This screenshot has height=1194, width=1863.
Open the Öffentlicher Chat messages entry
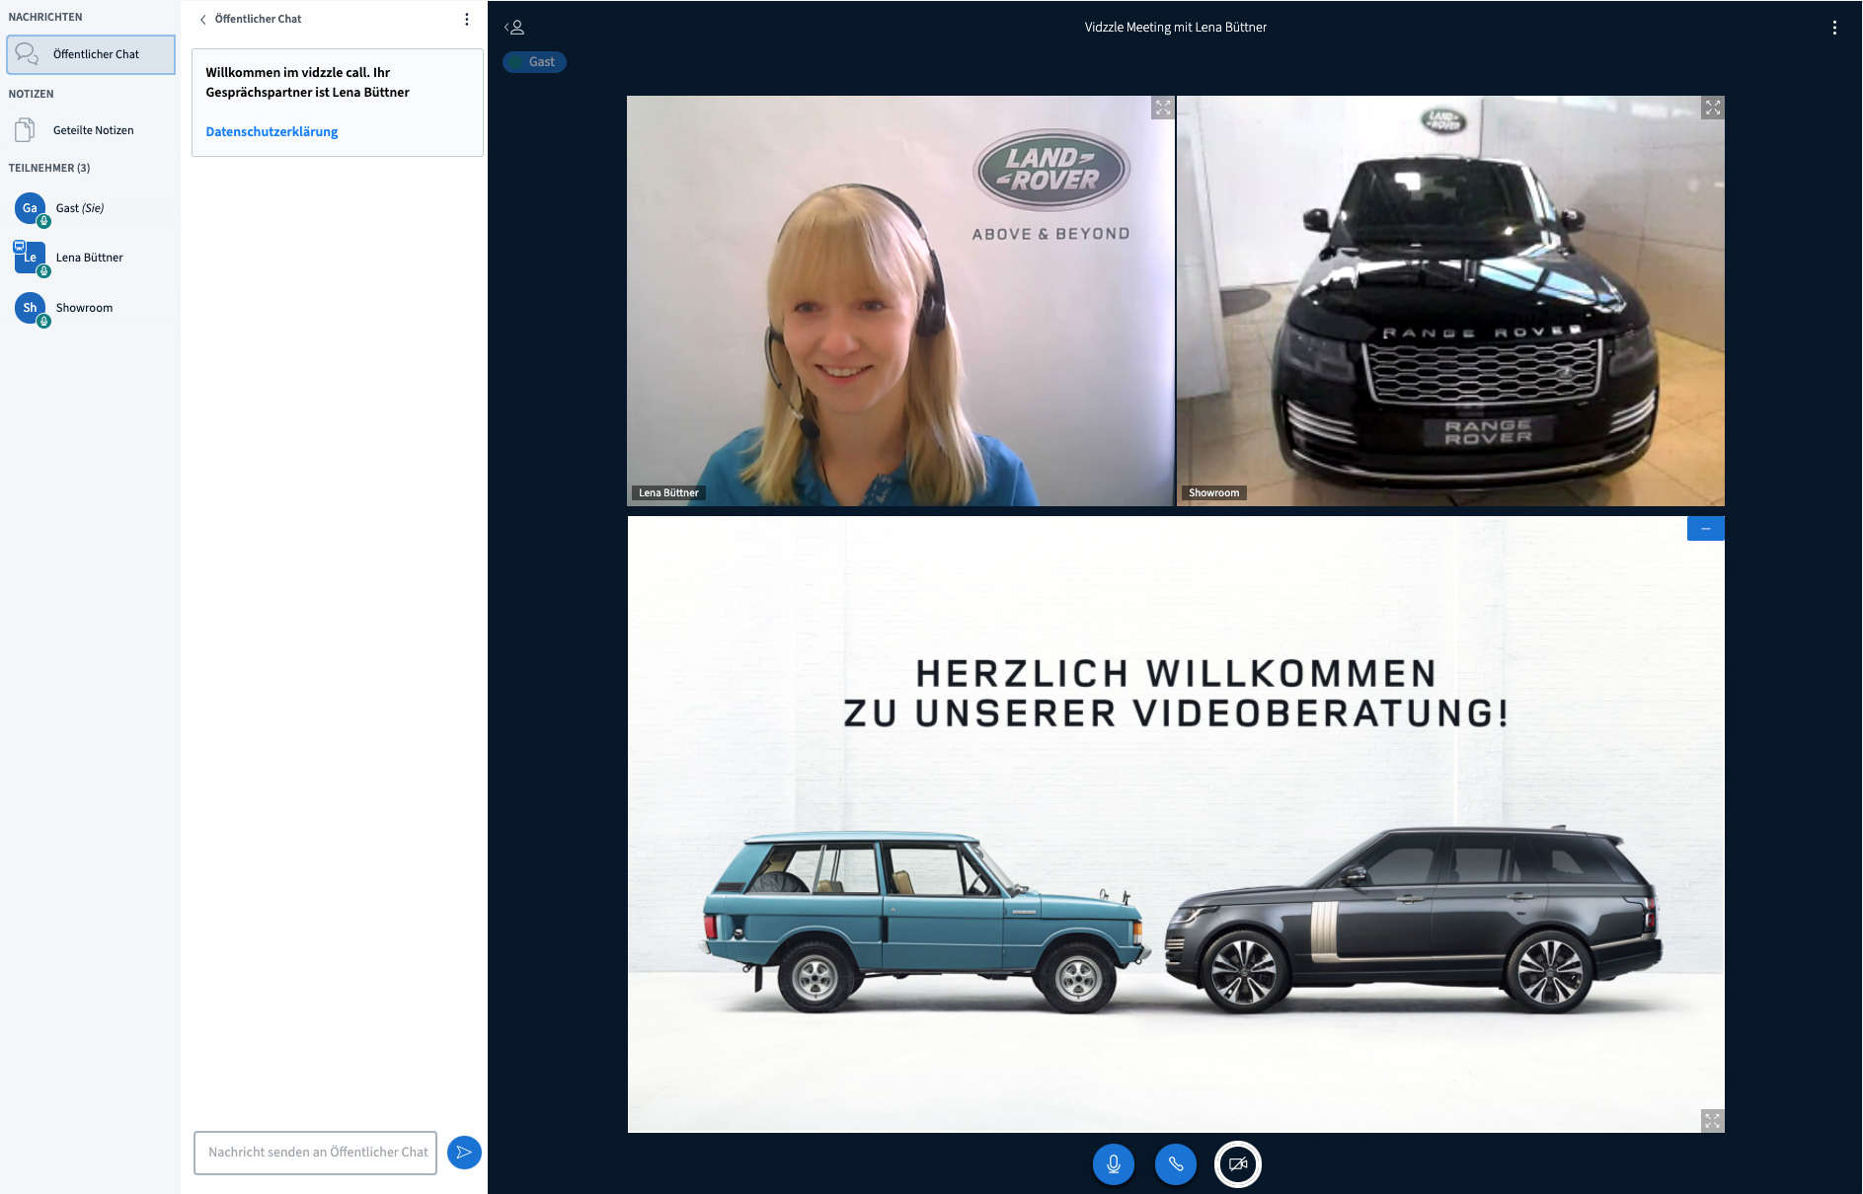point(91,54)
